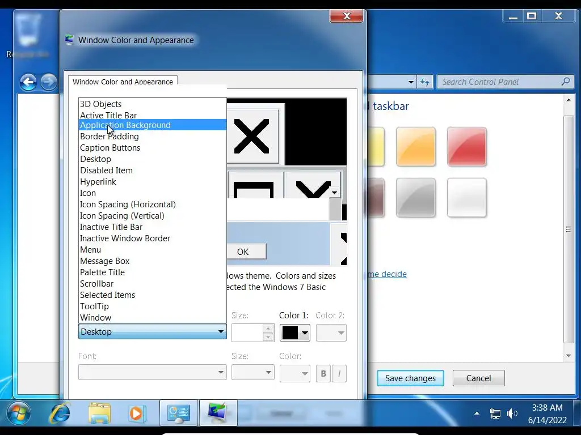The height and width of the screenshot is (435, 581).
Task: Toggle Bold font button
Action: point(323,374)
